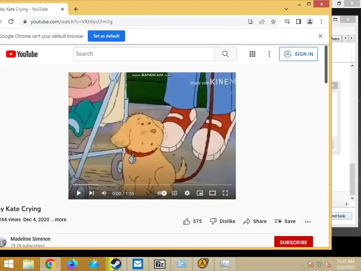Open File Explorer from taskbar
Screen dimensions: 361x271
pyautogui.click(x=29, y=264)
